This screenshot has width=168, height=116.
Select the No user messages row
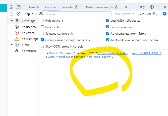[x=23, y=27]
